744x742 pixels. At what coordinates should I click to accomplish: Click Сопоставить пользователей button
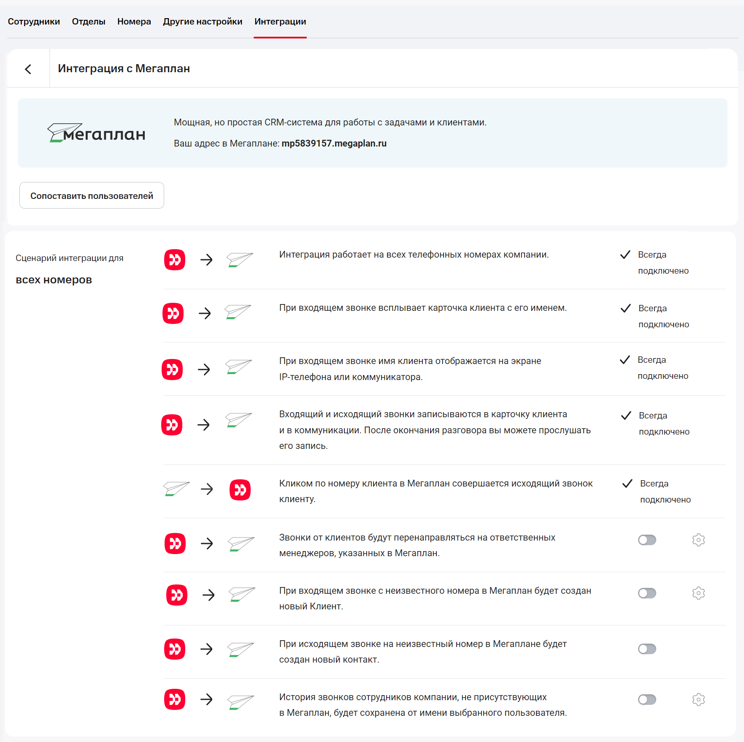92,196
